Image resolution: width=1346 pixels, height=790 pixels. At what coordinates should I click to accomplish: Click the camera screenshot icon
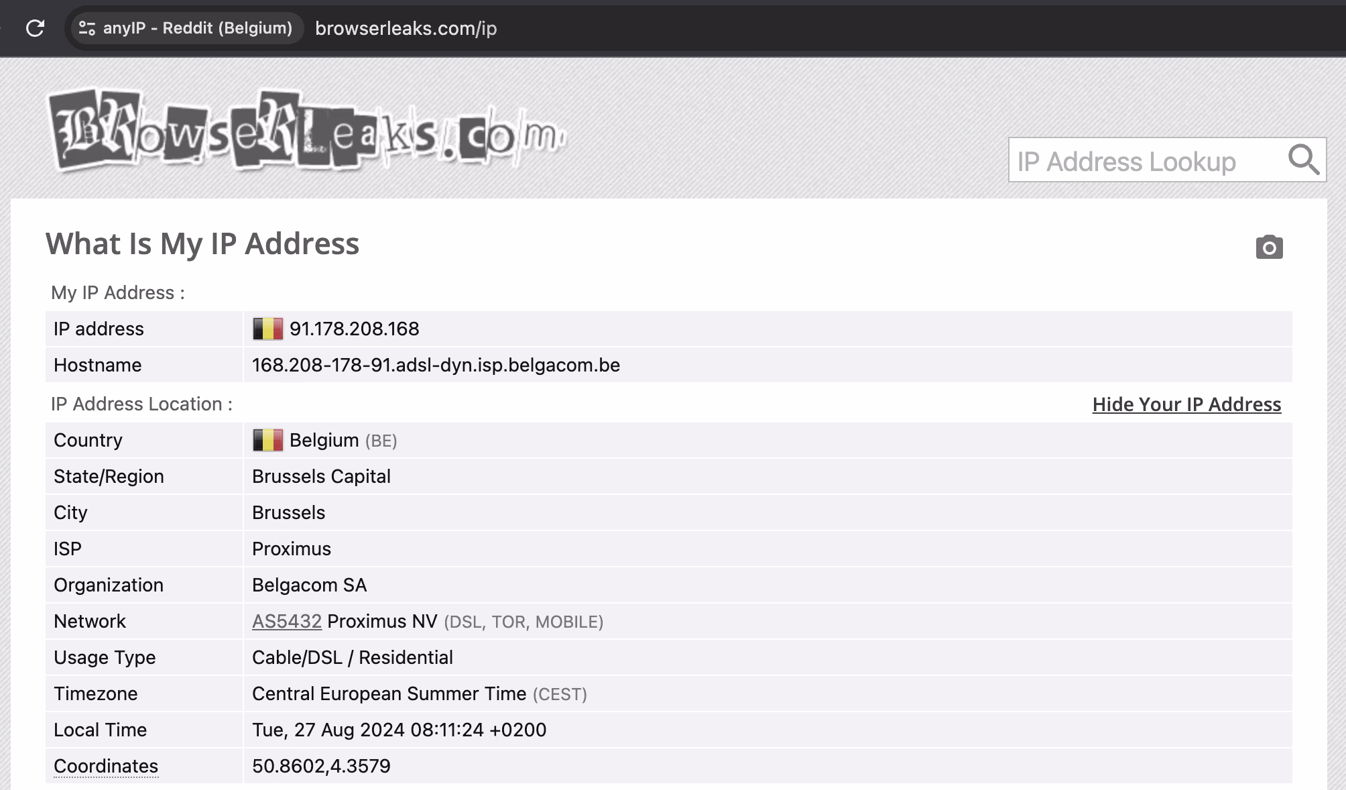point(1269,247)
